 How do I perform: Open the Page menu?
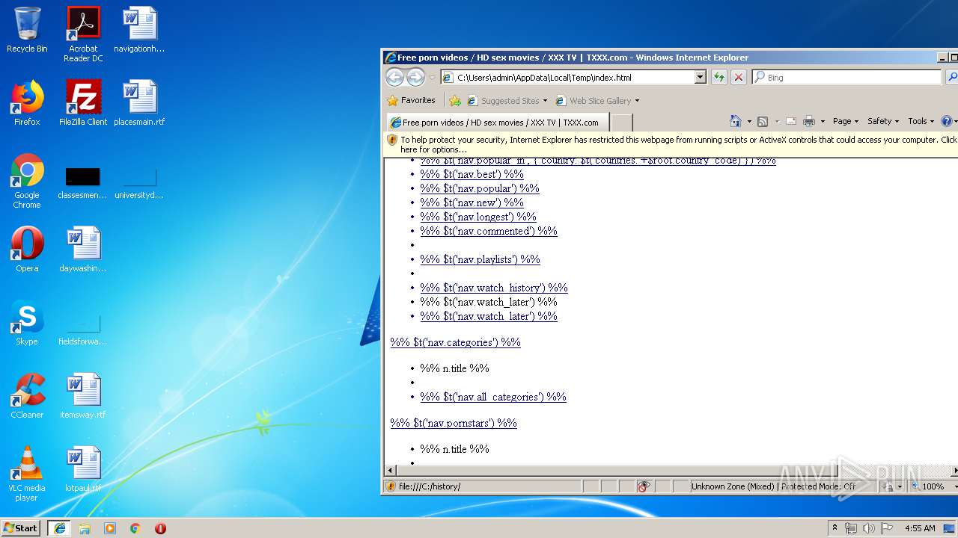tap(845, 121)
